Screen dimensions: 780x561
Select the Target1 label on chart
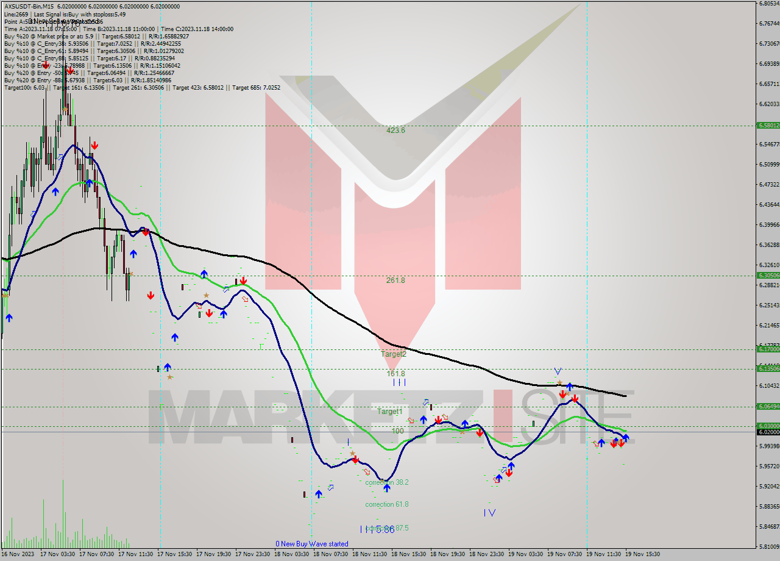[x=390, y=412]
